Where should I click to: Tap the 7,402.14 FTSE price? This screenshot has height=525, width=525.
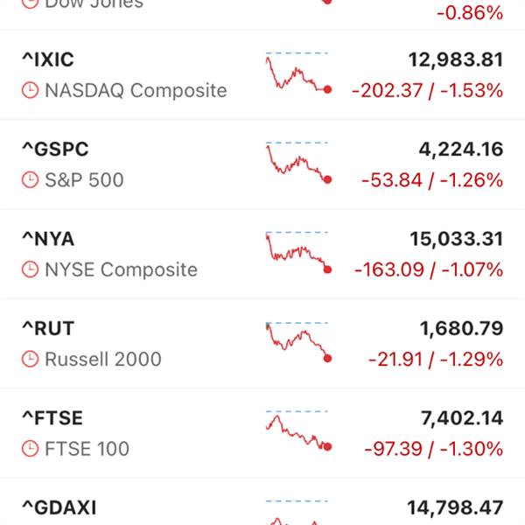(462, 418)
